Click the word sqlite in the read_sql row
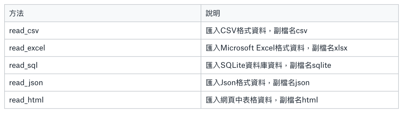 point(322,66)
